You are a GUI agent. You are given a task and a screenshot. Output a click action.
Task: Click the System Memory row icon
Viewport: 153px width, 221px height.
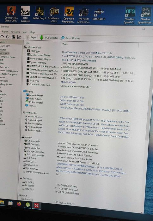click(x=28, y=62)
